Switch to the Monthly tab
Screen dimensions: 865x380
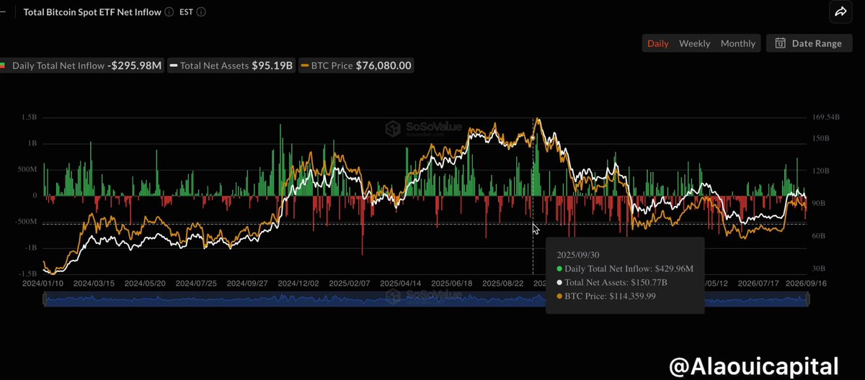(737, 43)
